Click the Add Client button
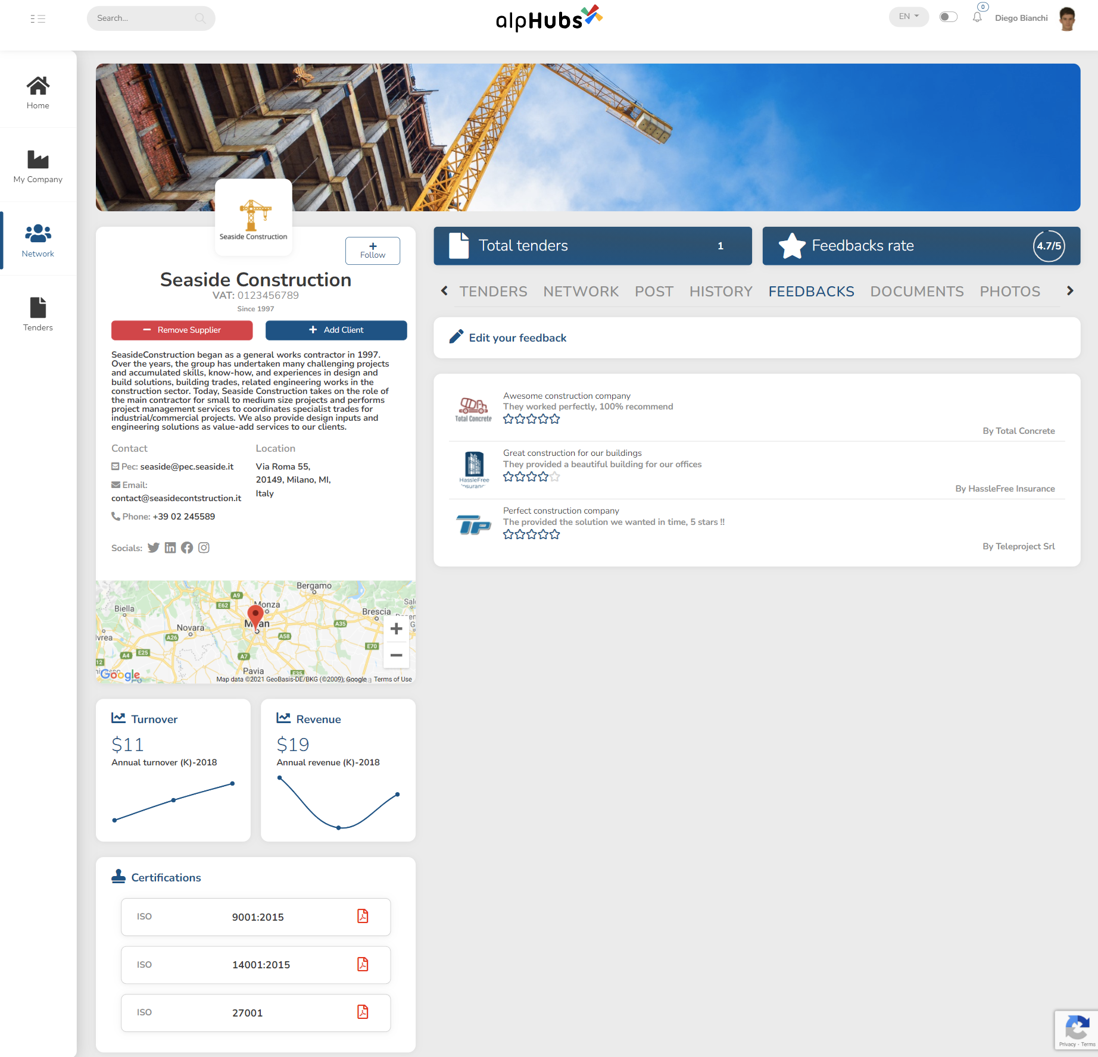 [x=336, y=330]
